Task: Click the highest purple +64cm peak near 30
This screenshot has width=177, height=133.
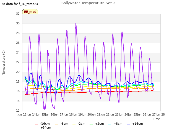Action: (x=76, y=24)
